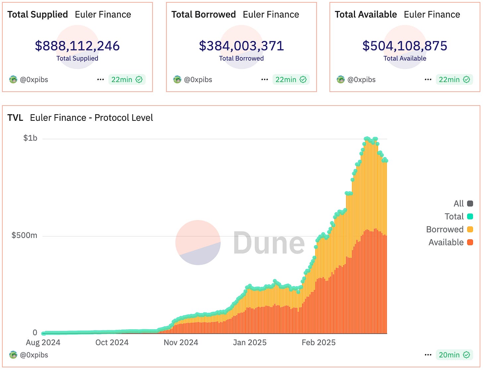Click 22min refresh badge on Total Available
483x370 pixels.
tap(454, 80)
